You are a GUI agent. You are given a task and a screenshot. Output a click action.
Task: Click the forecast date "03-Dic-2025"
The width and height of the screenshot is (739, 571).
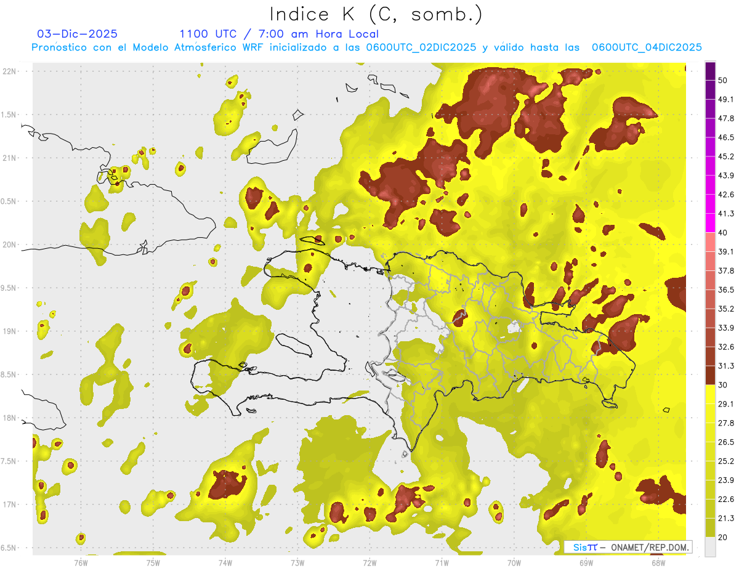click(77, 34)
